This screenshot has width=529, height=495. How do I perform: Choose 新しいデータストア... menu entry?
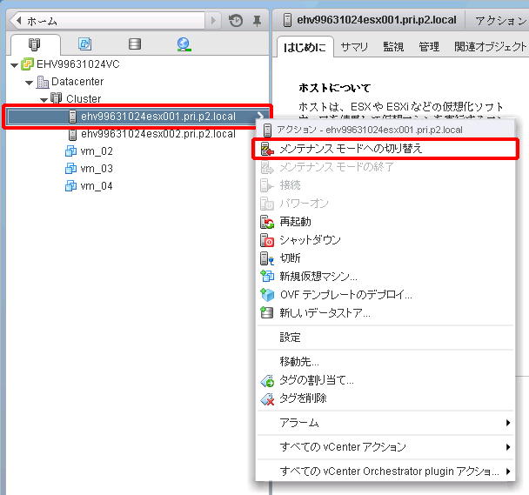pyautogui.click(x=325, y=313)
